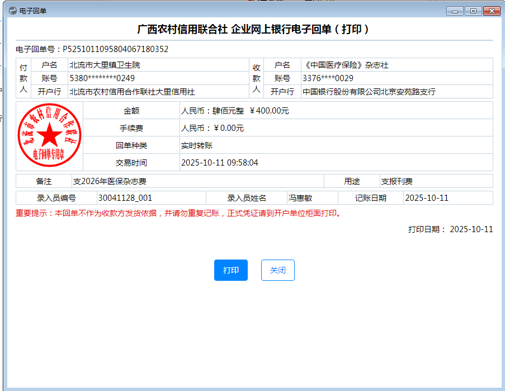The height and width of the screenshot is (391, 505).
Task: Click the remark 支2026年医保杂志费
Action: (110, 181)
